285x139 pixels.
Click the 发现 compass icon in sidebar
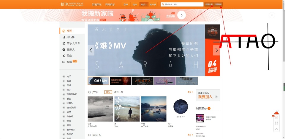point(64,31)
